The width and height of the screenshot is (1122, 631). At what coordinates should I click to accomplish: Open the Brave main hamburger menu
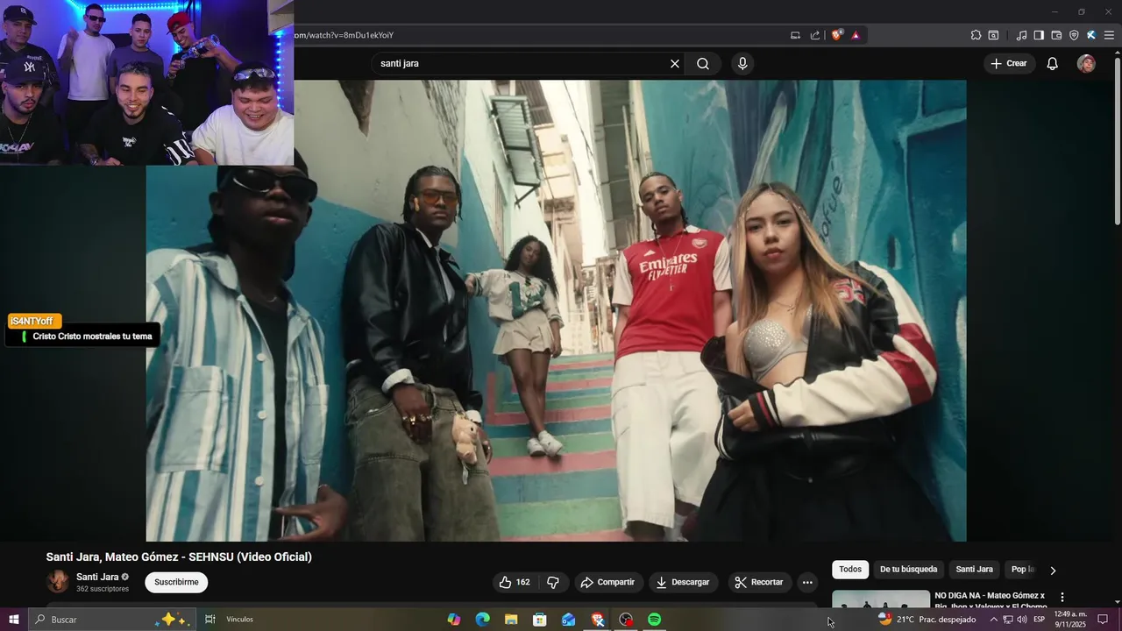click(x=1109, y=35)
